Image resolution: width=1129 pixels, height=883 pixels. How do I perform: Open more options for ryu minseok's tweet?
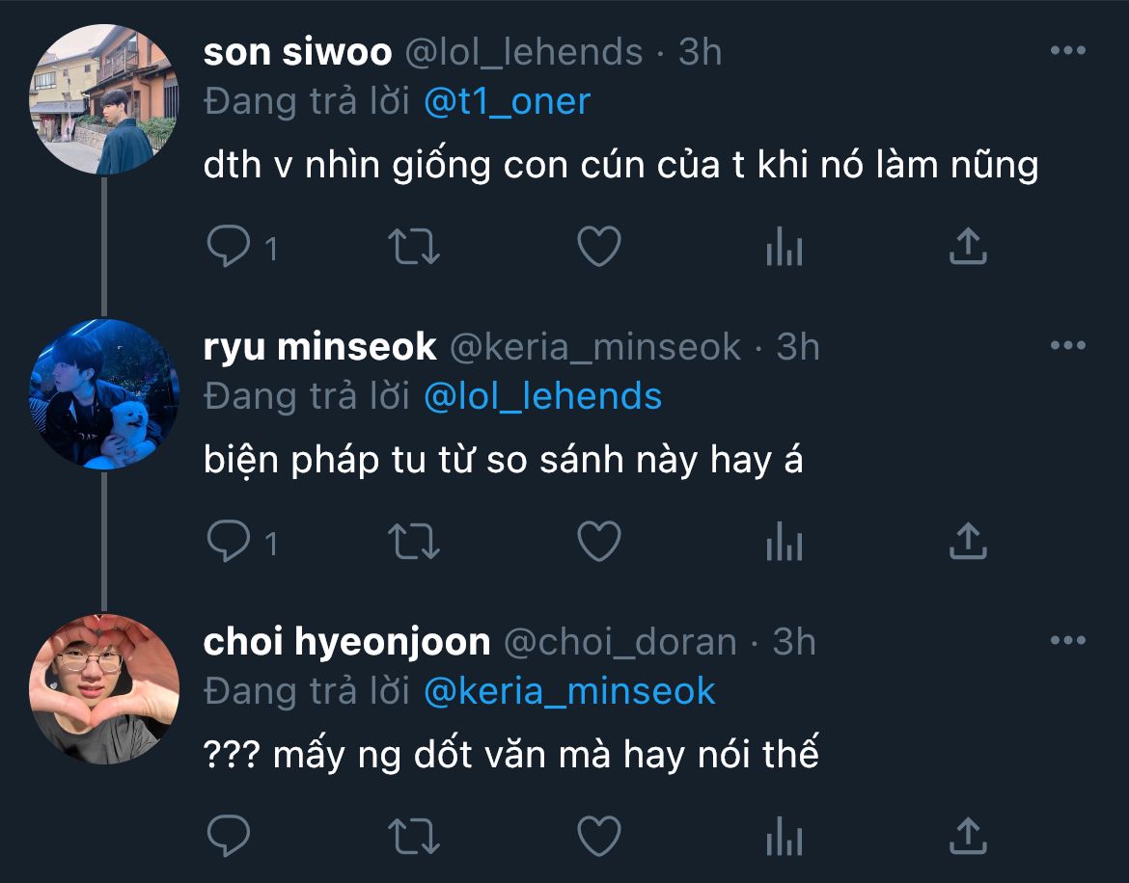(1067, 346)
